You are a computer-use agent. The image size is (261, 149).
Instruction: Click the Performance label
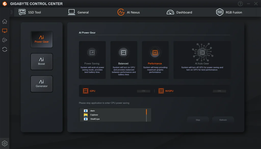coord(155,63)
